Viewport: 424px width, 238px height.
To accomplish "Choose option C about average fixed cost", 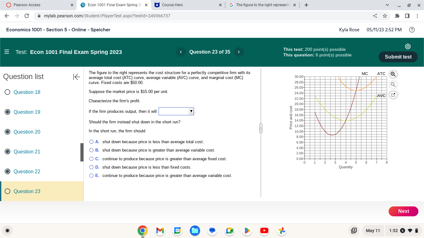I will [91, 159].
